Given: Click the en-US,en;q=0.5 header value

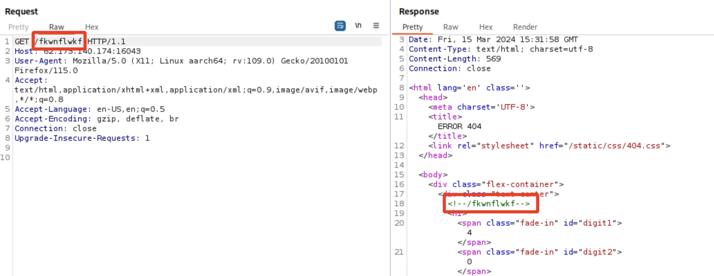Looking at the screenshot, I should pos(131,109).
